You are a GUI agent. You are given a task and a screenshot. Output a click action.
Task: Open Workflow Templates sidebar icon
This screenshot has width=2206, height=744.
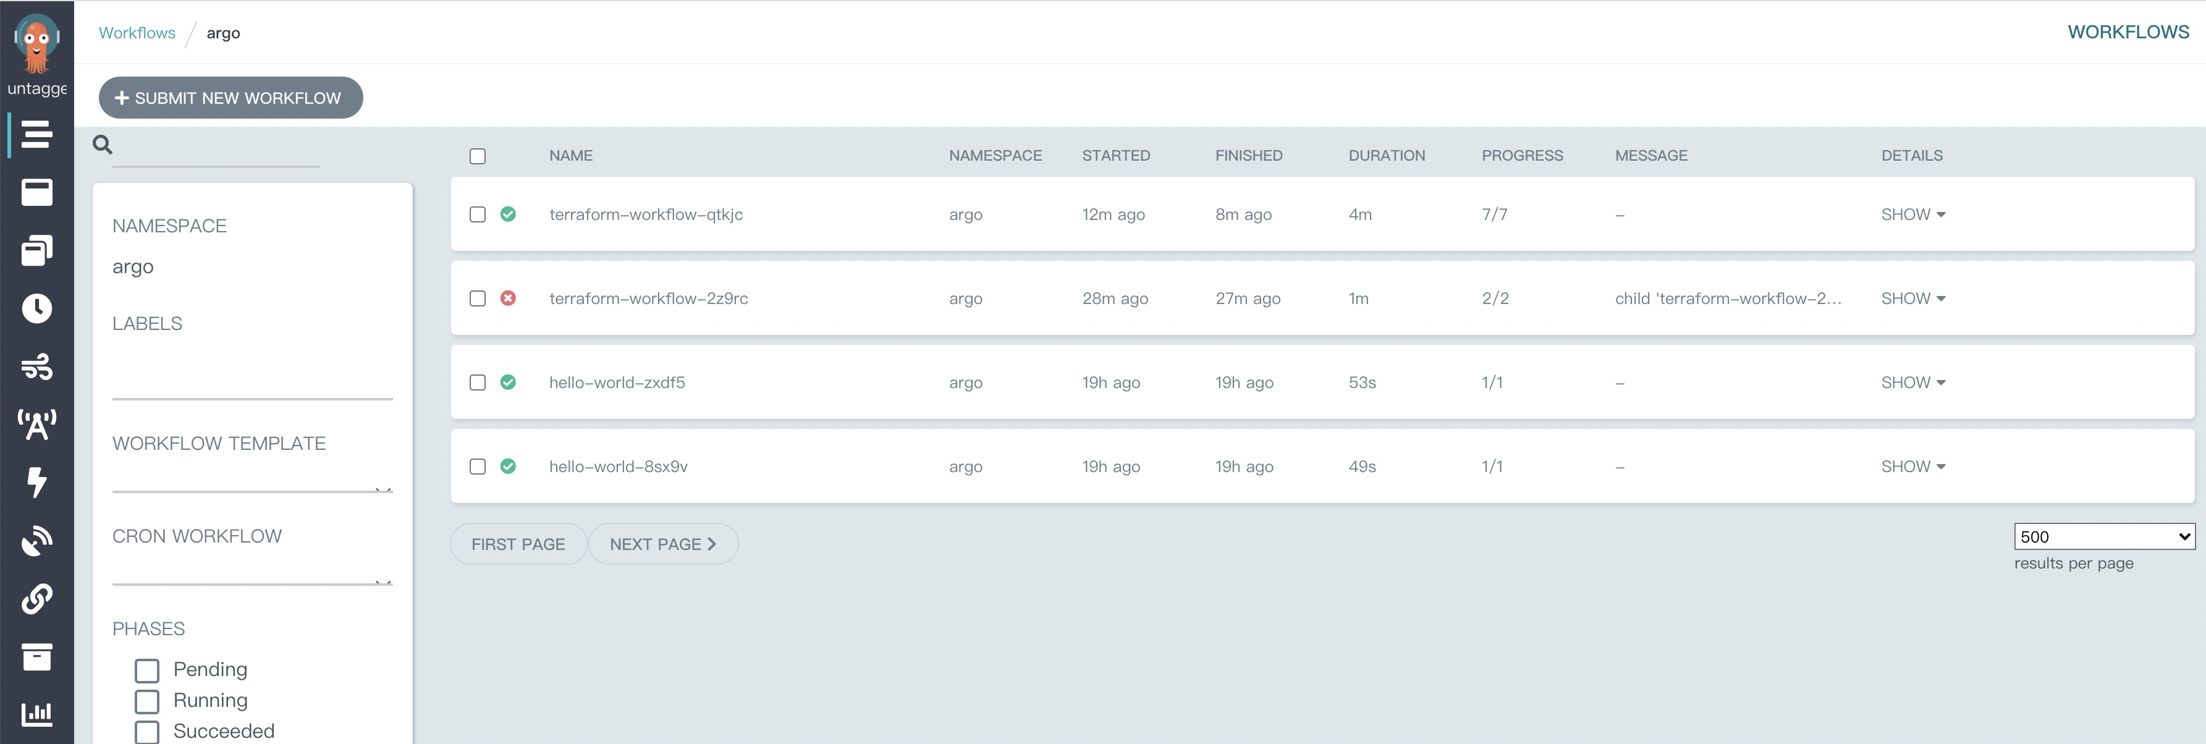tap(36, 193)
